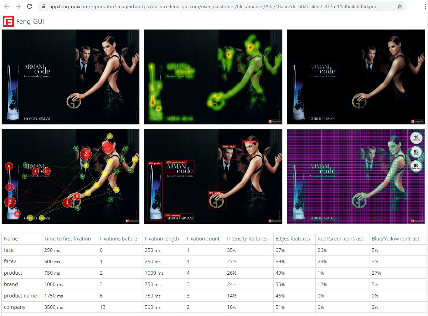Select the face1 row name
The height and width of the screenshot is (316, 428).
point(11,250)
